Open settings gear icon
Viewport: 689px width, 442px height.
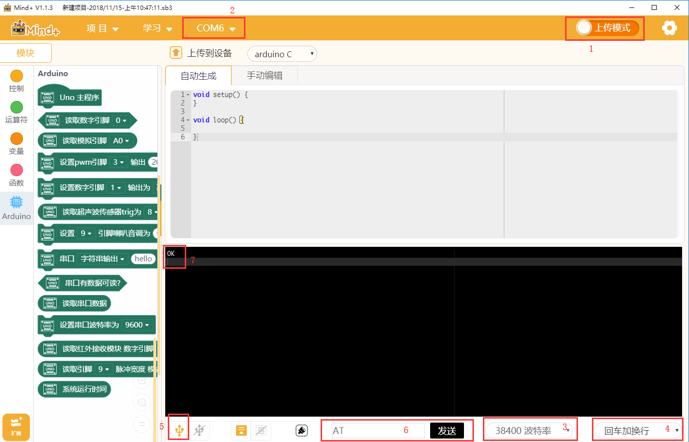(670, 28)
